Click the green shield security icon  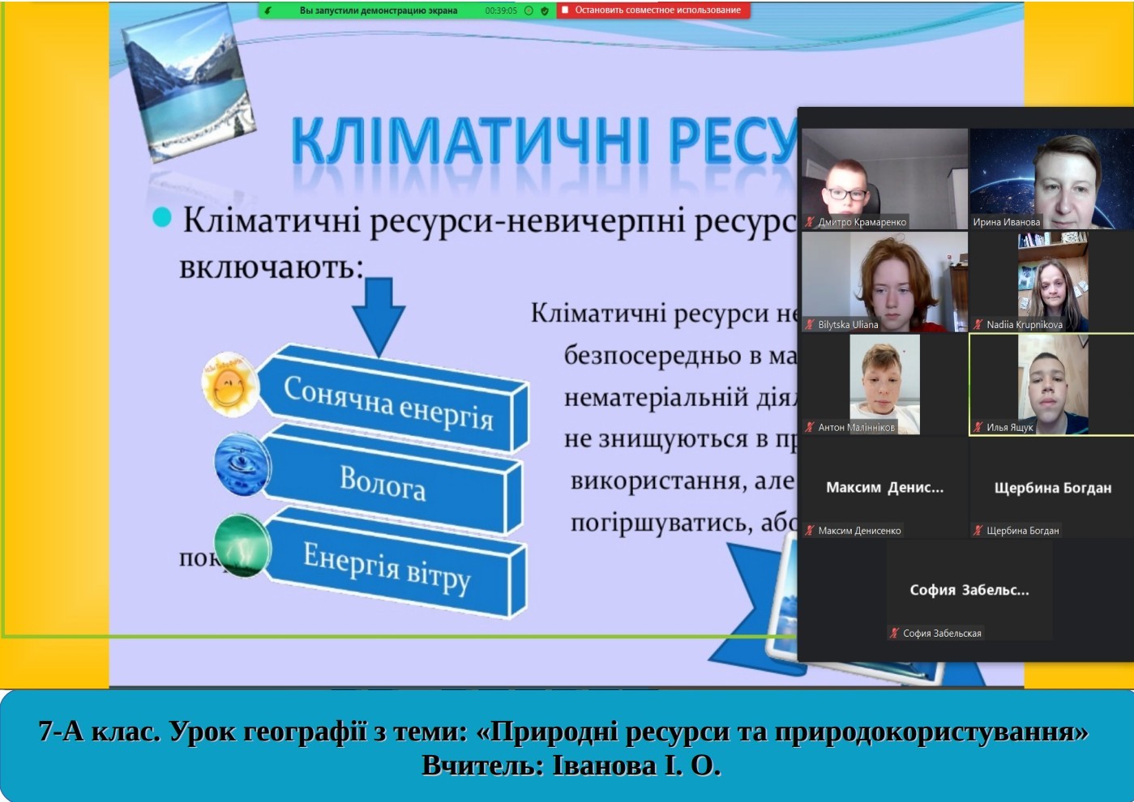coord(545,11)
